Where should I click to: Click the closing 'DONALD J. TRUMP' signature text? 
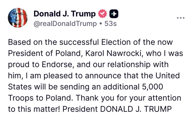(x=136, y=109)
